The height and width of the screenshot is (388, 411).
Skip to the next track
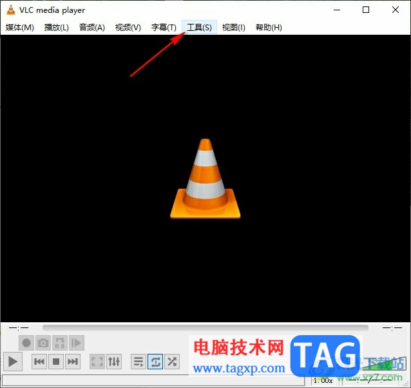coord(73,362)
